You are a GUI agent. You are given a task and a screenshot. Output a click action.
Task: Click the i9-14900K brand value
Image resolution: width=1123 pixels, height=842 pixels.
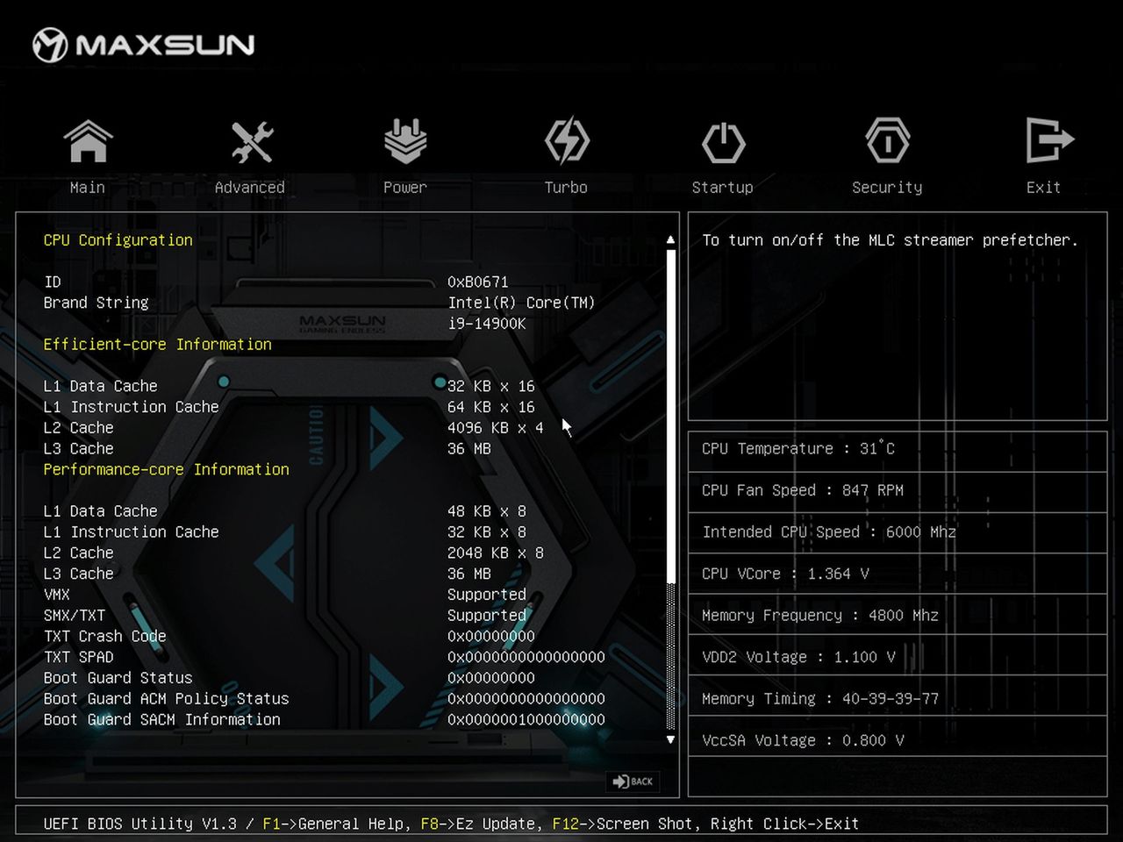pos(487,324)
